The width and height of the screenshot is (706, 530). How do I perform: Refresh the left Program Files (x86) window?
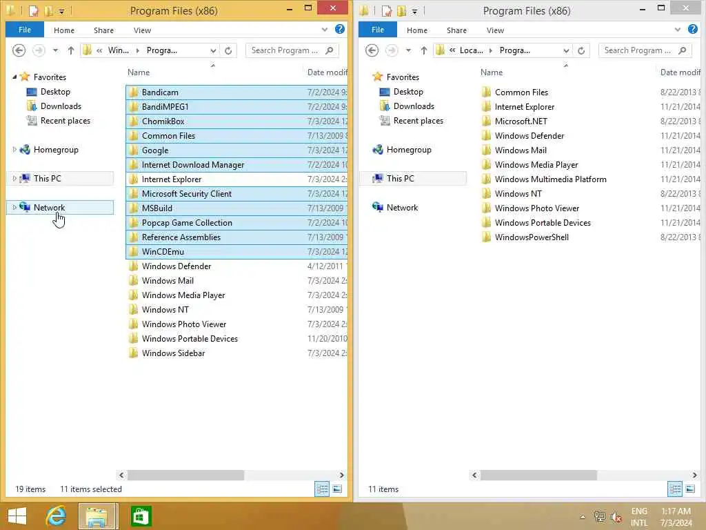228,50
